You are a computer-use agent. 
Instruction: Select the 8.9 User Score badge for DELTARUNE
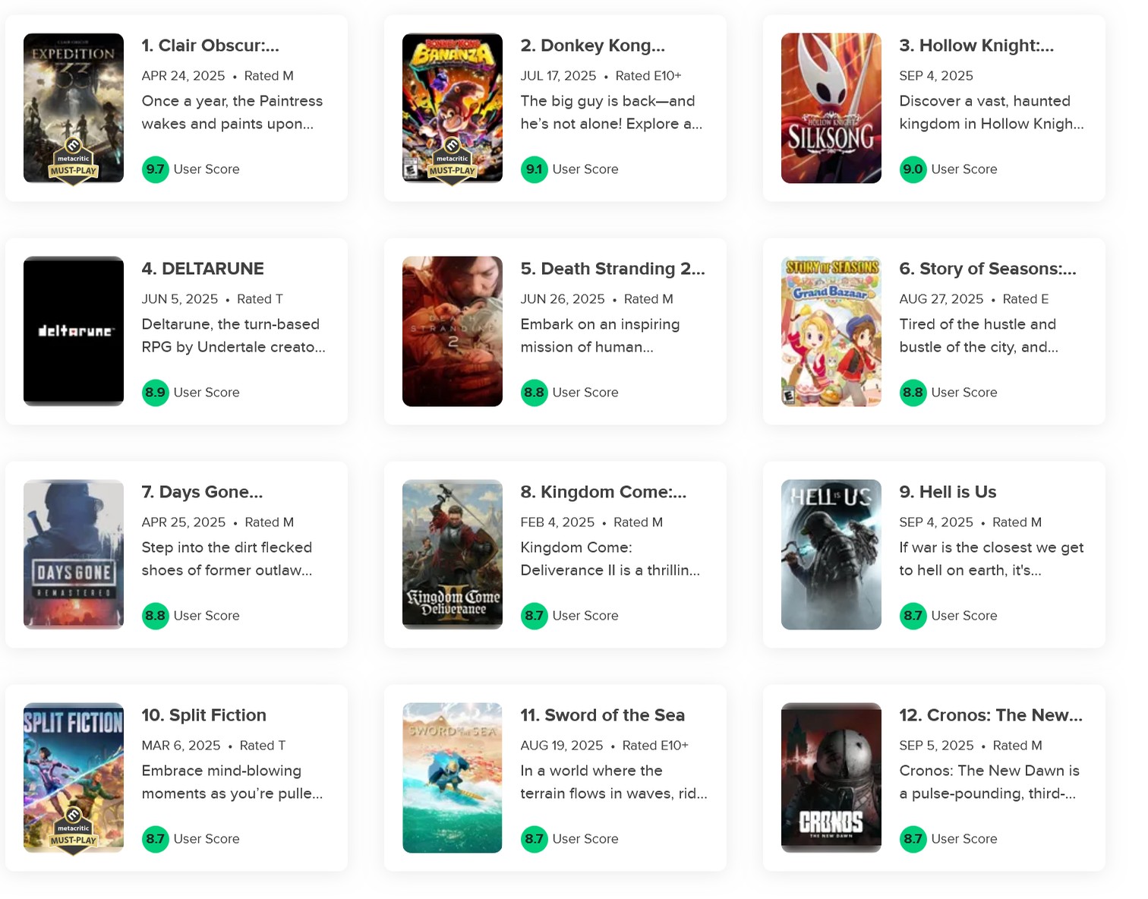pyautogui.click(x=155, y=393)
